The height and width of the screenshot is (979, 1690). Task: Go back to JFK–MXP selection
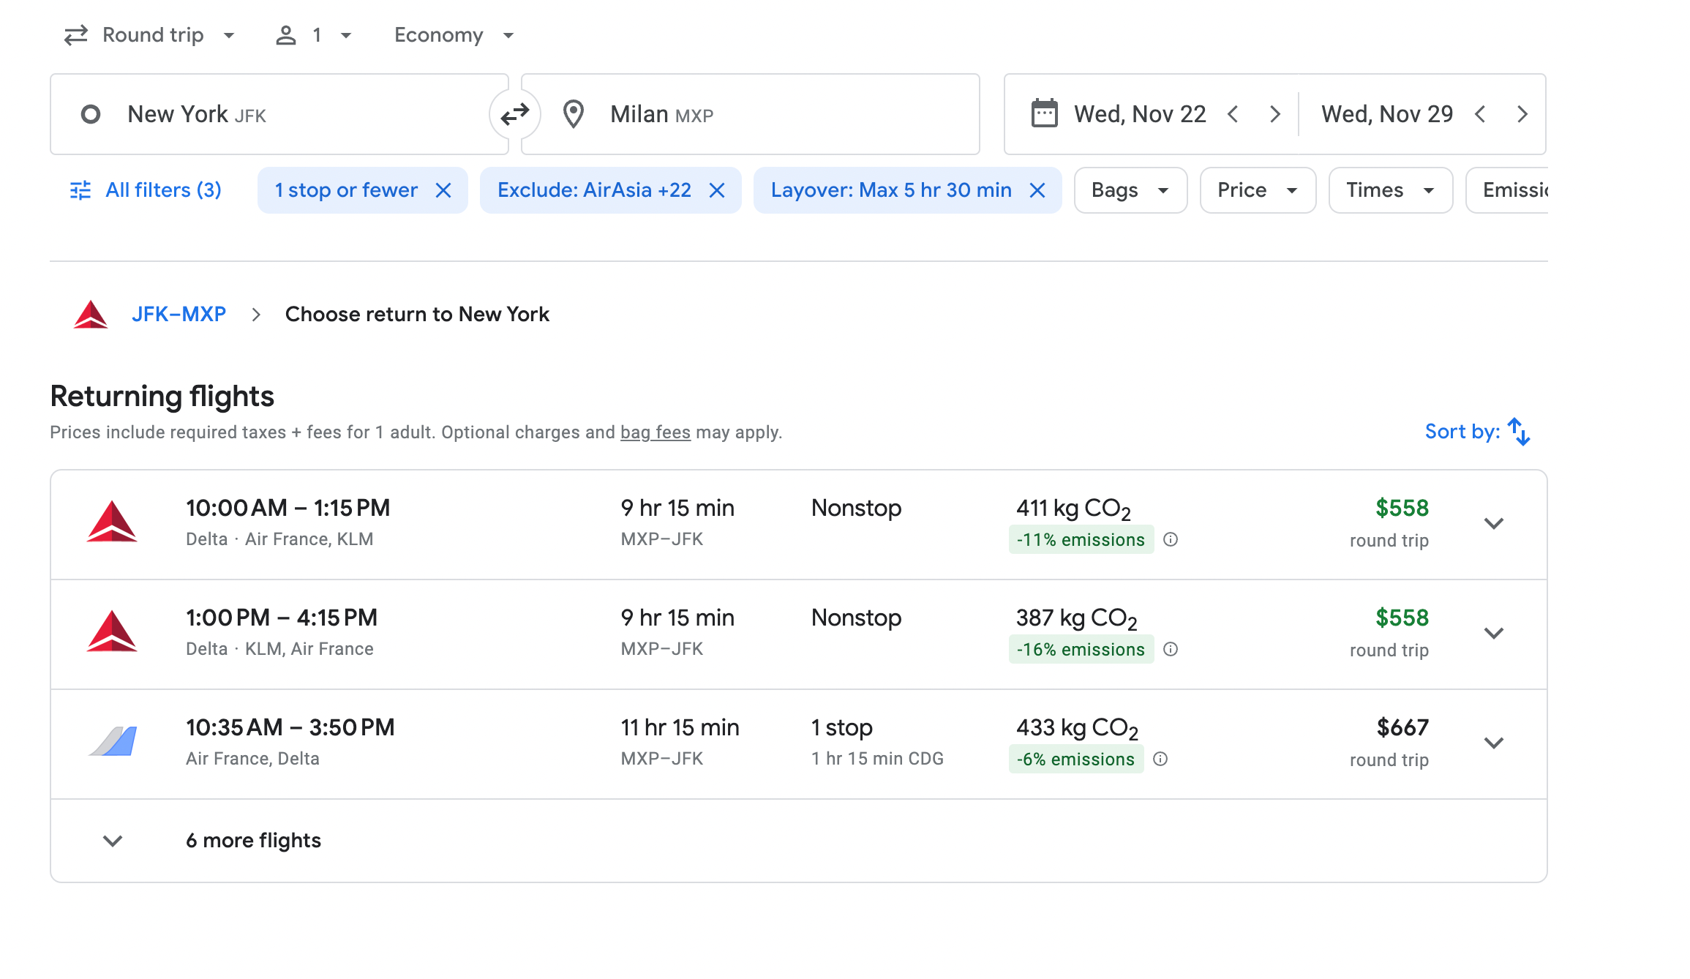coord(179,315)
